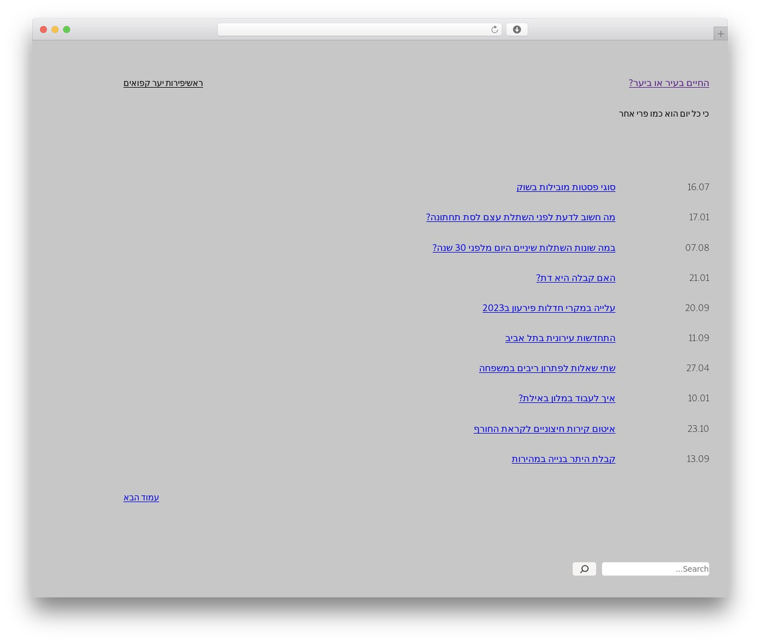Image resolution: width=760 pixels, height=643 pixels.
Task: Open post about השתלת עצם לסת תחתונה
Action: (521, 217)
